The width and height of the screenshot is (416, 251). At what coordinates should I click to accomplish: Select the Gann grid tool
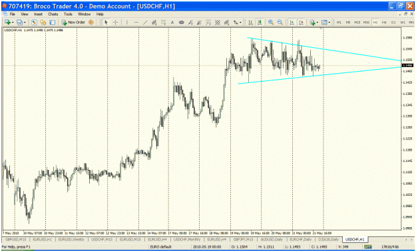(x=217, y=22)
